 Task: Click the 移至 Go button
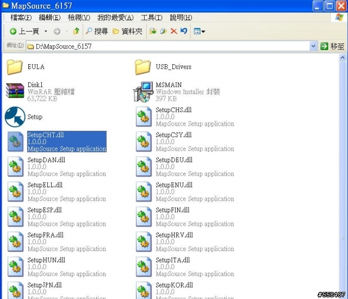point(332,46)
